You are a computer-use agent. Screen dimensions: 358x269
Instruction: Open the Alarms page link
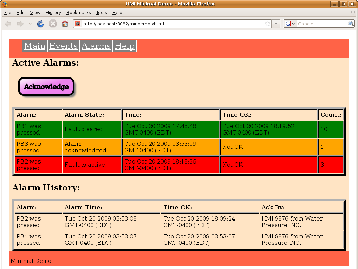[96, 46]
